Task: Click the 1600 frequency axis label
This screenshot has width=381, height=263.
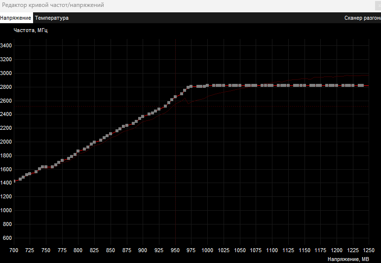Action: click(x=6, y=170)
